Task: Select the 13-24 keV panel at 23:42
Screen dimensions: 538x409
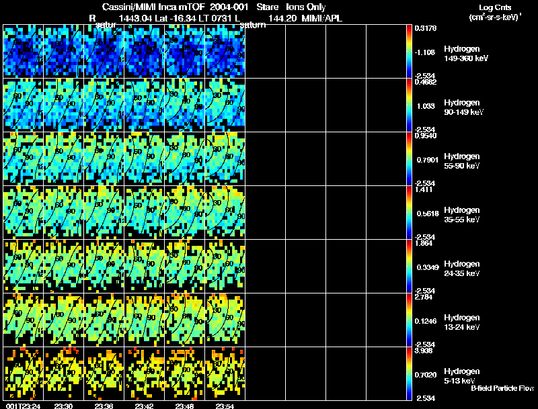Action: pos(144,320)
